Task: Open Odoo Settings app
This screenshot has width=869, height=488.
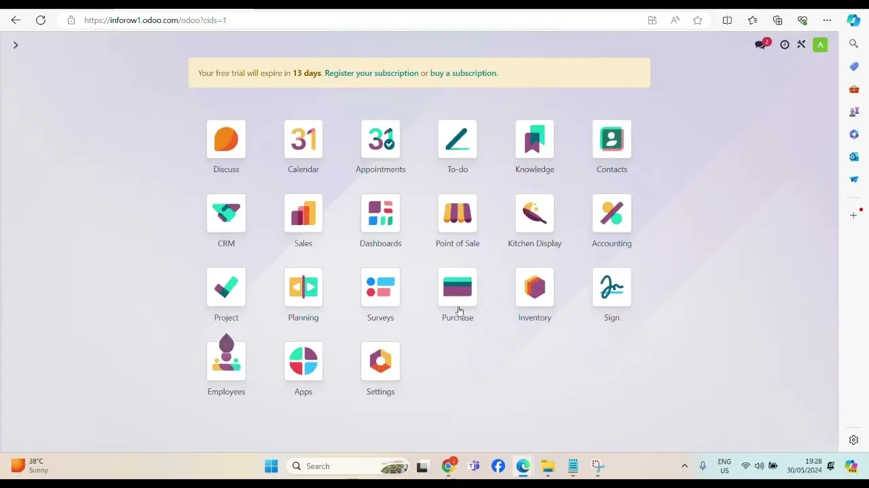Action: point(380,361)
